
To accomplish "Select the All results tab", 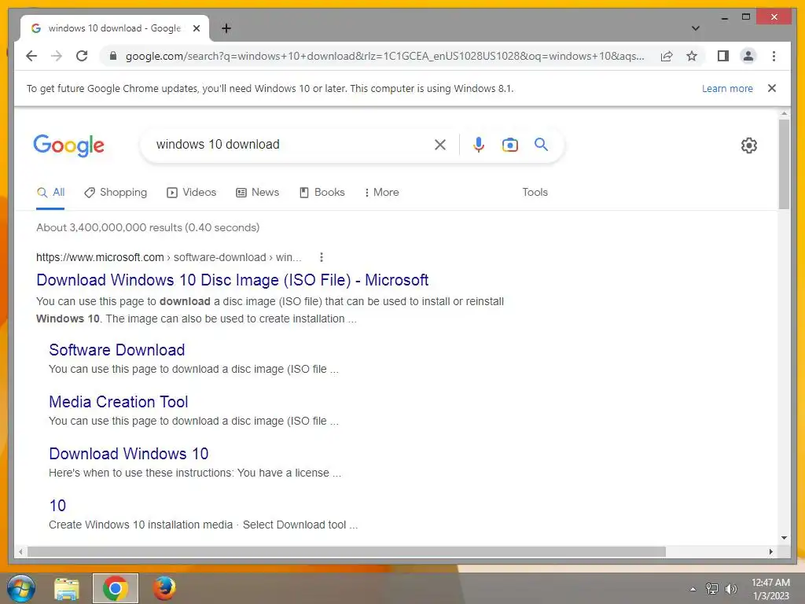I will (51, 193).
